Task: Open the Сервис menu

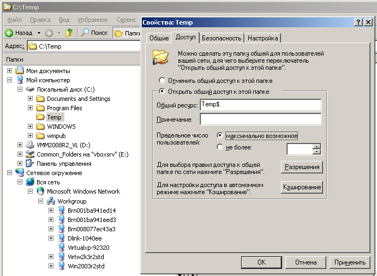Action: pos(126,20)
